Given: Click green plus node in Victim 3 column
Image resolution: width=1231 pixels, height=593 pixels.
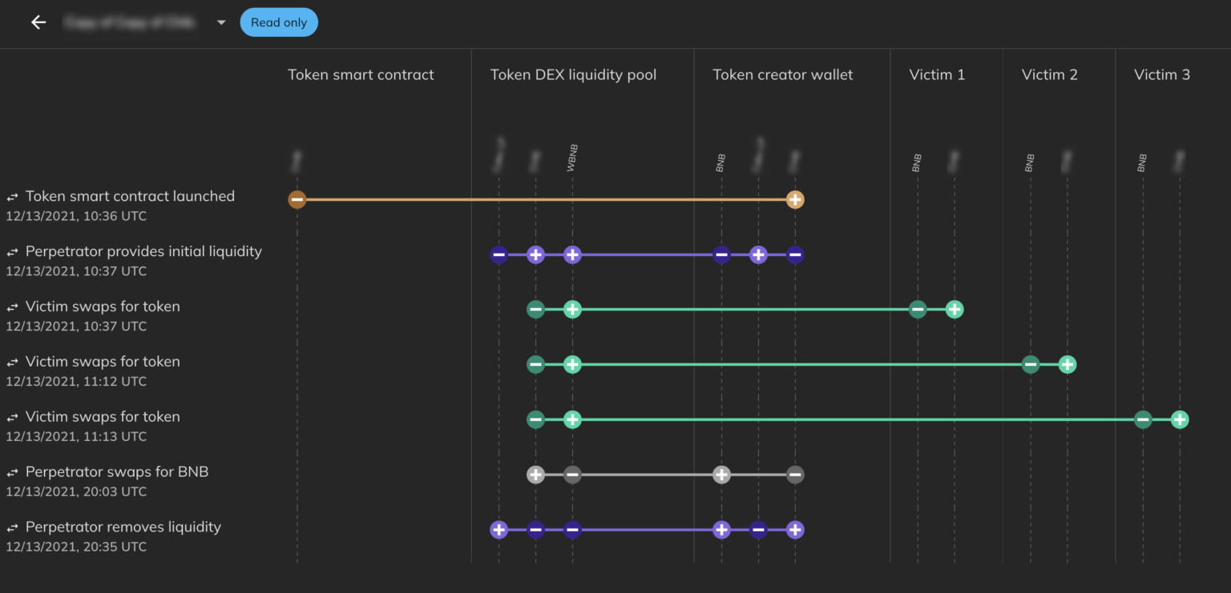Looking at the screenshot, I should point(1180,420).
